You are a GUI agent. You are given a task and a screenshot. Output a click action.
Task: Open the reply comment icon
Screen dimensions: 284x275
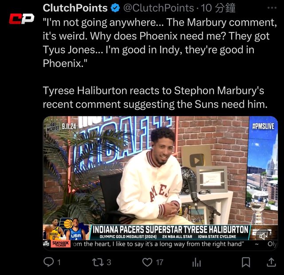point(49,262)
